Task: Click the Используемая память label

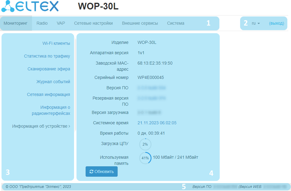Action: 114,160
